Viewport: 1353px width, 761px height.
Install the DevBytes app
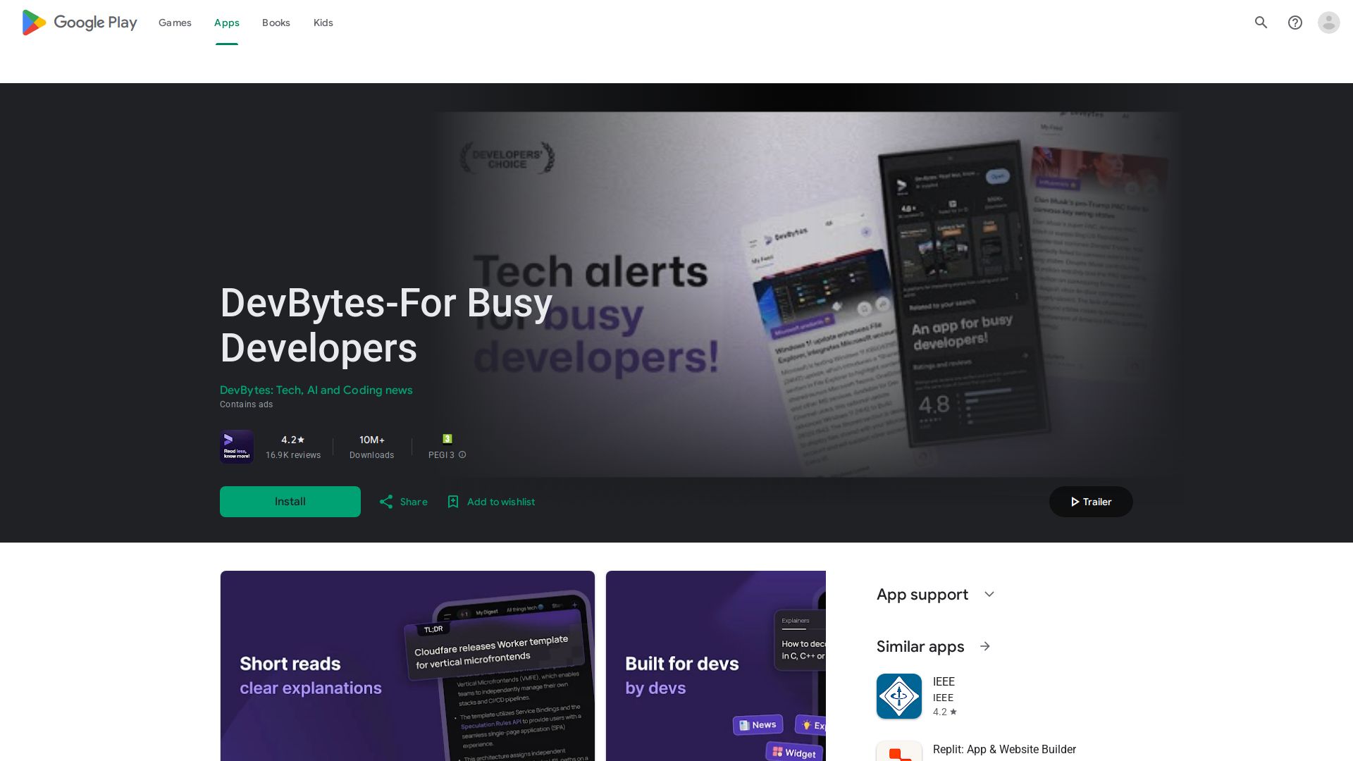click(x=290, y=502)
